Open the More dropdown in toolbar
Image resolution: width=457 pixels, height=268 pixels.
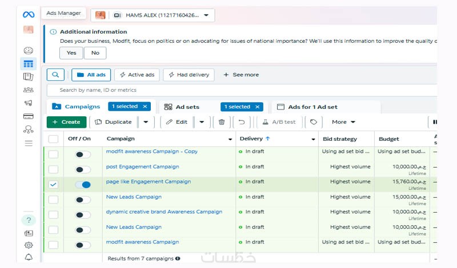[x=343, y=122]
